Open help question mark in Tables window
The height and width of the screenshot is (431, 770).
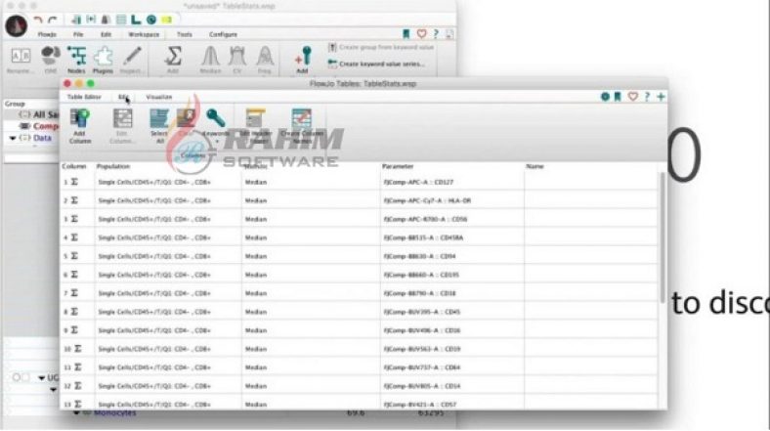(x=647, y=97)
